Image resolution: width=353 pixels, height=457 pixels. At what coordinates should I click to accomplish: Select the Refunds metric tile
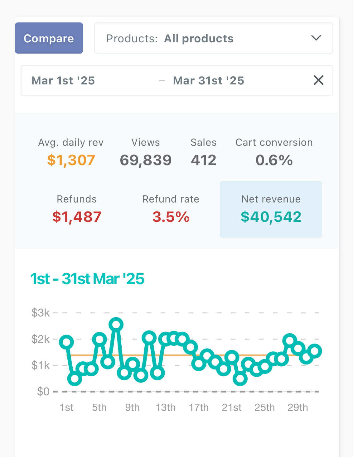(x=77, y=209)
